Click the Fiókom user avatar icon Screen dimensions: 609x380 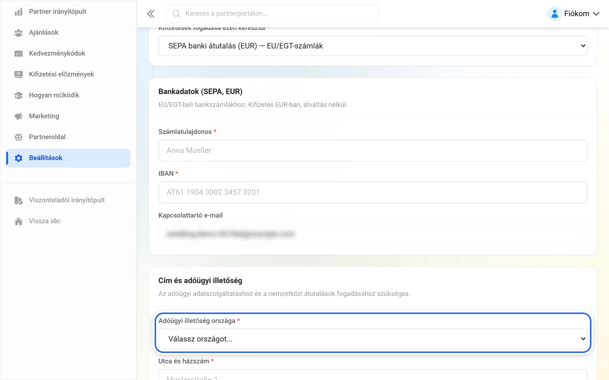[554, 14]
